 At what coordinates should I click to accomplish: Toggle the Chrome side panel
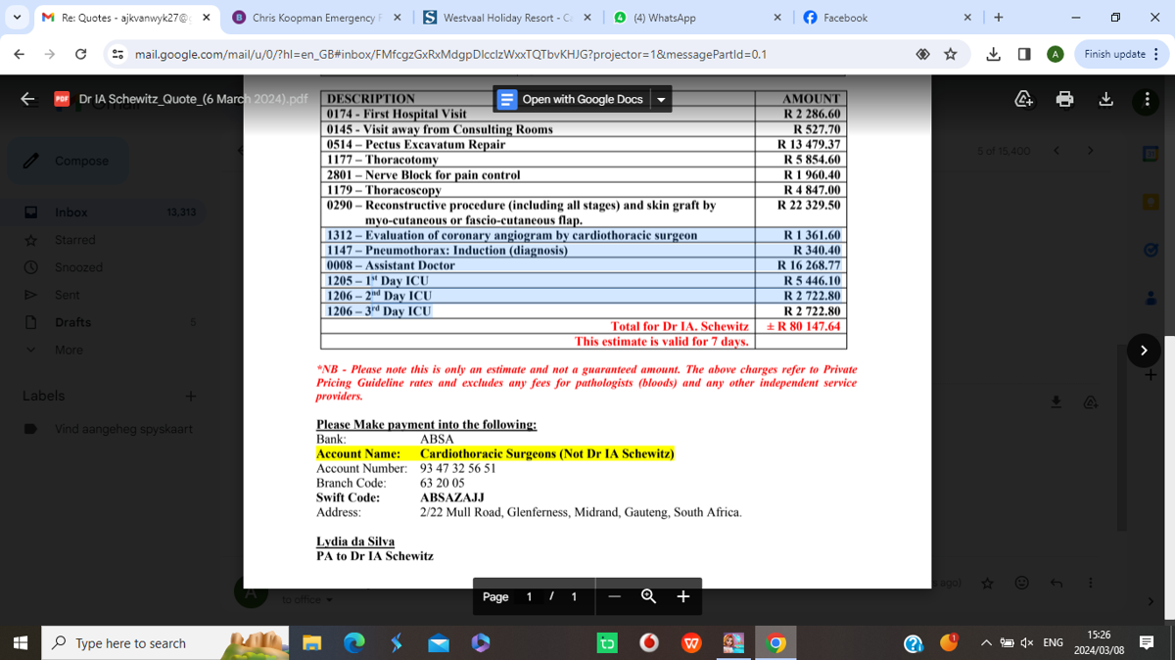[x=1023, y=55]
